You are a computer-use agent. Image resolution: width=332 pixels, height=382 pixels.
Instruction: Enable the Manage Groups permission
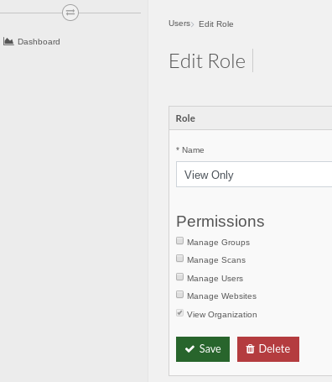(179, 241)
